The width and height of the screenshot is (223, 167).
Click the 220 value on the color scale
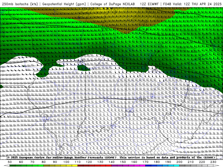[202, 162]
